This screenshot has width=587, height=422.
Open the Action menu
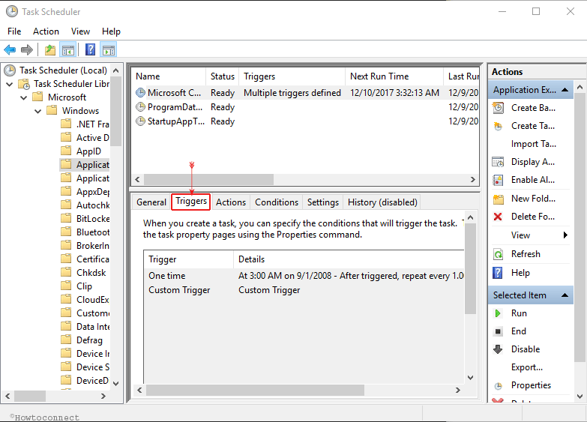click(x=46, y=31)
